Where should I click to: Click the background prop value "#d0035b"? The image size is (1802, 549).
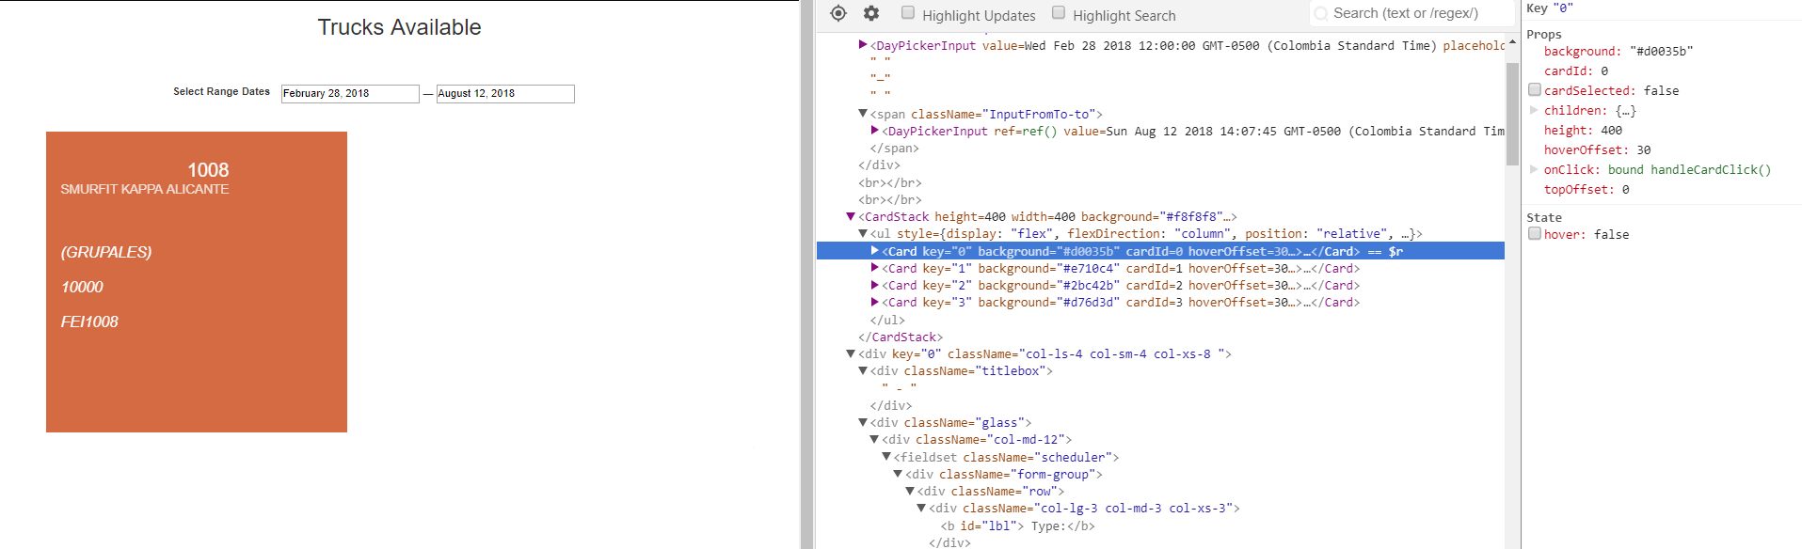coord(1661,51)
